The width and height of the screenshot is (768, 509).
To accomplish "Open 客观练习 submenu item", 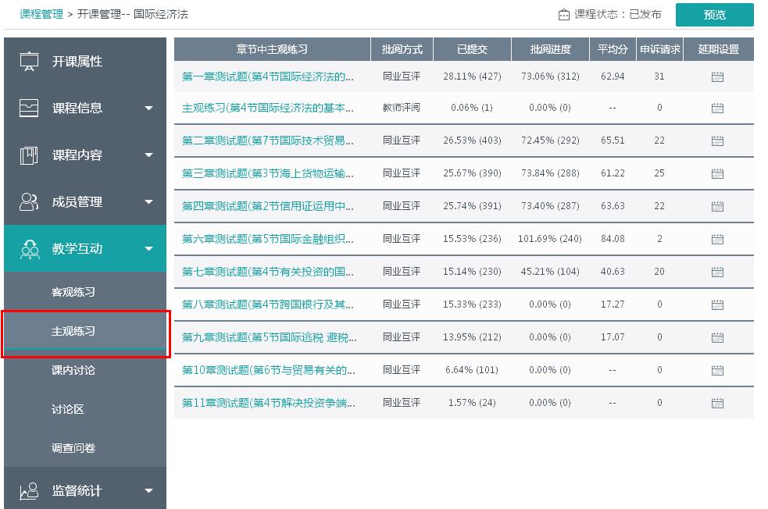I will pos(73,292).
